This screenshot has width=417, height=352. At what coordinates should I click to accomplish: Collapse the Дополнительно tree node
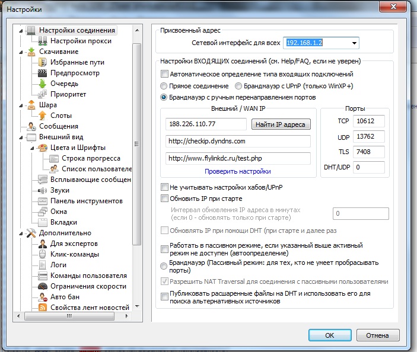[x=21, y=233]
